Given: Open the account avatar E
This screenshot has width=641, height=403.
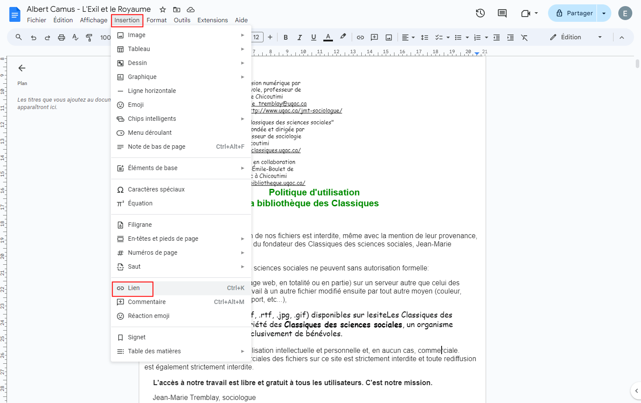Looking at the screenshot, I should pos(625,13).
